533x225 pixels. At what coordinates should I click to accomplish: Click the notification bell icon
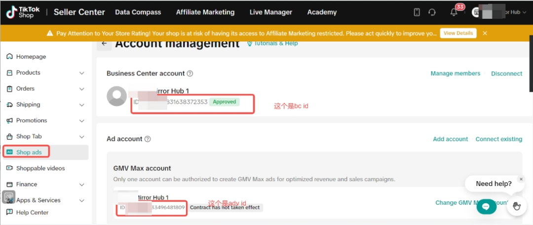tap(454, 12)
